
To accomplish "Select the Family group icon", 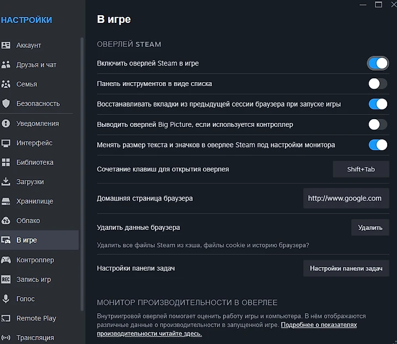I will tap(7, 84).
